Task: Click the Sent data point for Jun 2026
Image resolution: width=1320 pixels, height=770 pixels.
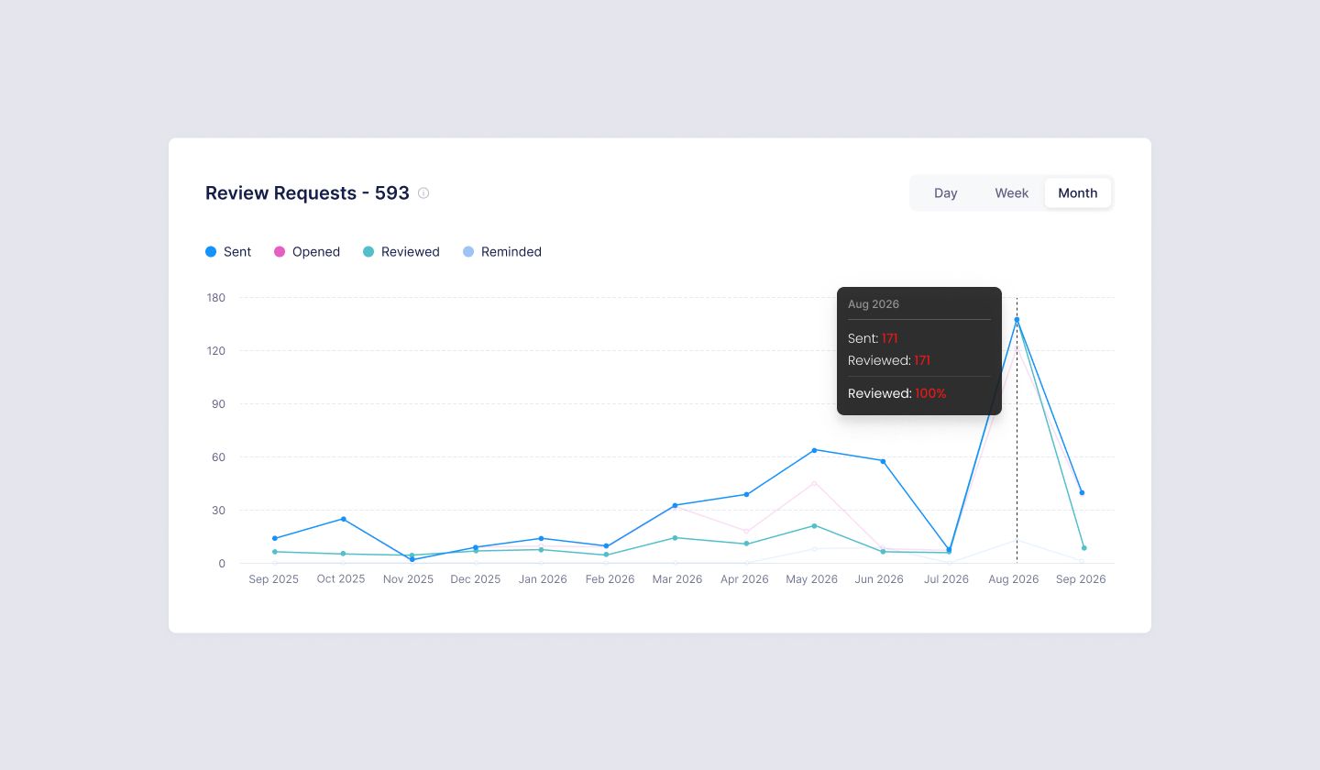Action: coord(883,461)
